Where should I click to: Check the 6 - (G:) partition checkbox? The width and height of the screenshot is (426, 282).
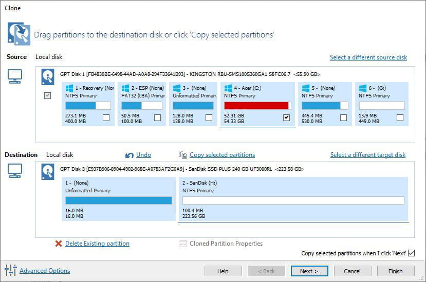click(x=400, y=117)
